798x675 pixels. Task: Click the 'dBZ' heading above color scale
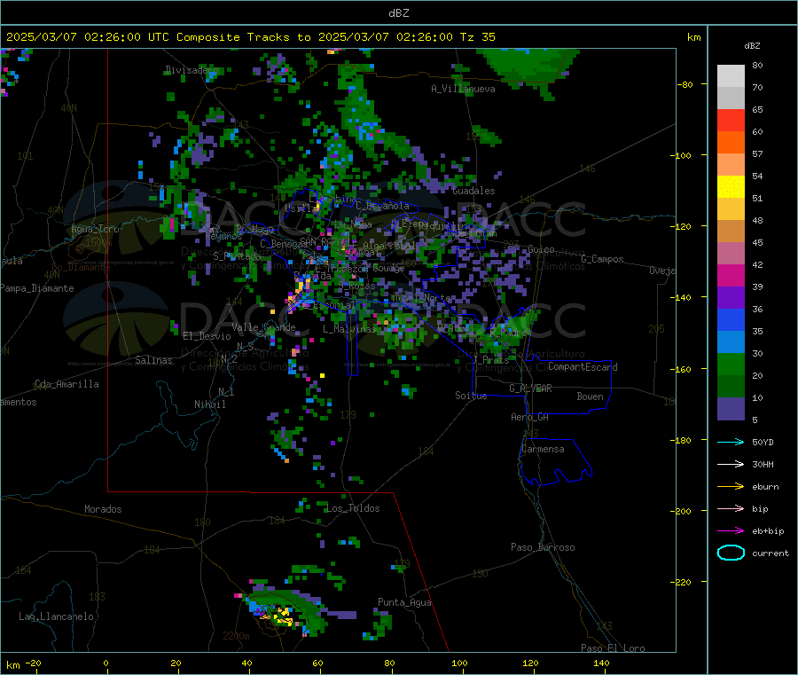[x=752, y=46]
